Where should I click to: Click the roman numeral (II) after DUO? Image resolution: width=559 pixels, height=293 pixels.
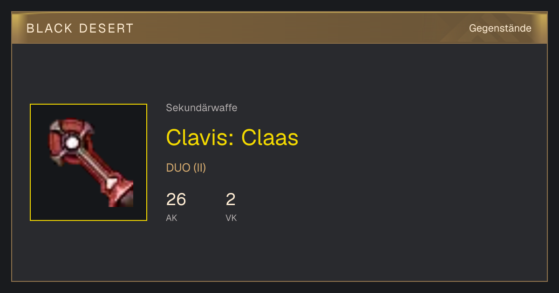pyautogui.click(x=199, y=168)
